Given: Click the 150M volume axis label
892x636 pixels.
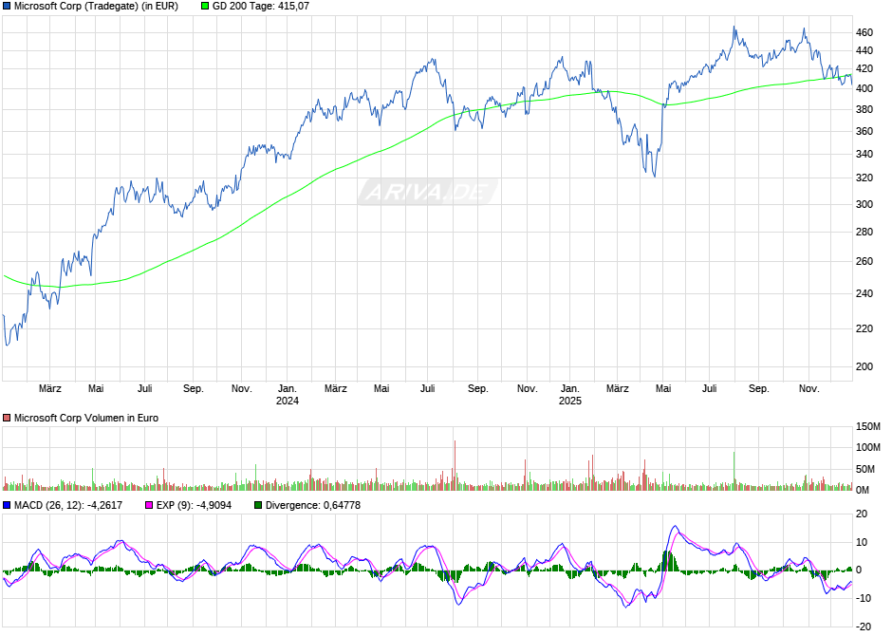Looking at the screenshot, I should click(868, 426).
